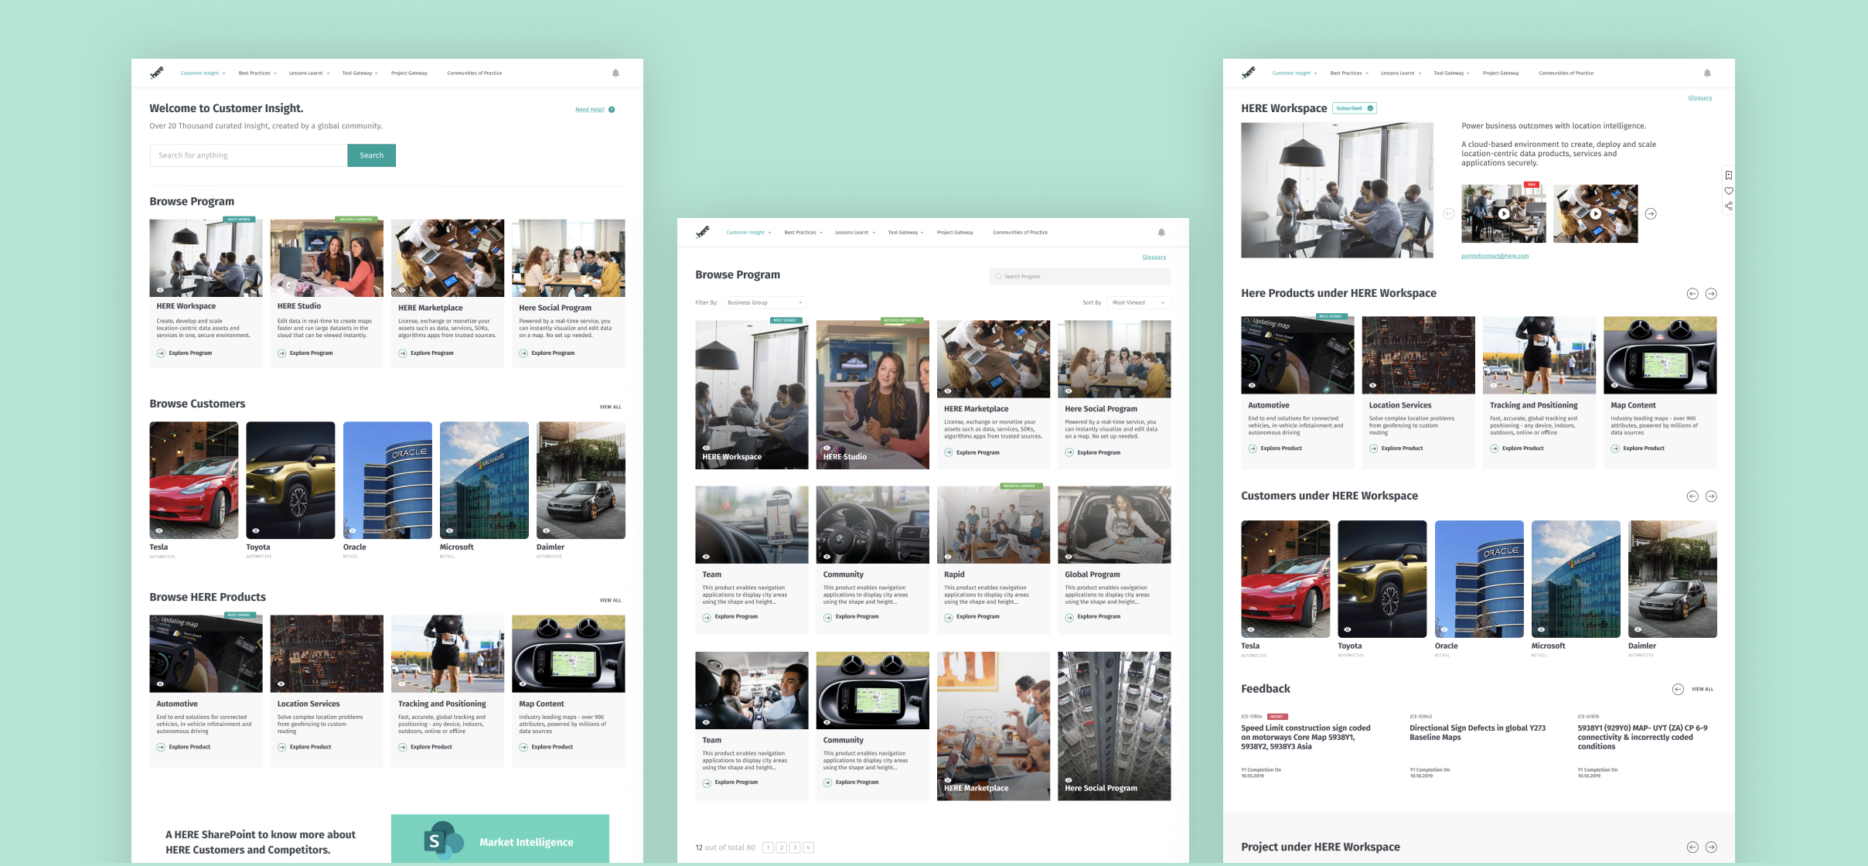Click the Need Help question mark icon
The width and height of the screenshot is (1868, 866).
(x=612, y=110)
